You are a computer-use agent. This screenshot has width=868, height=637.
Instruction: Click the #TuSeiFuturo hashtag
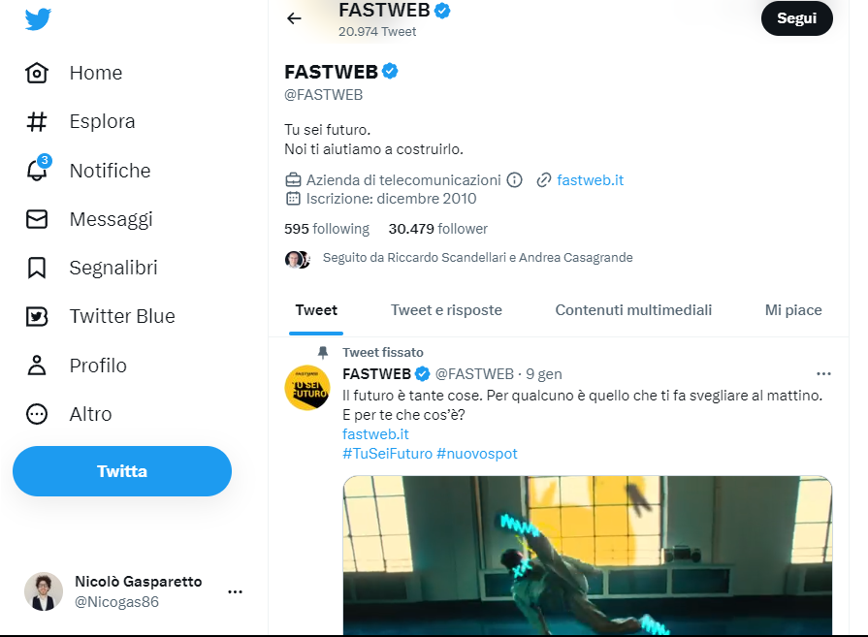(x=386, y=454)
